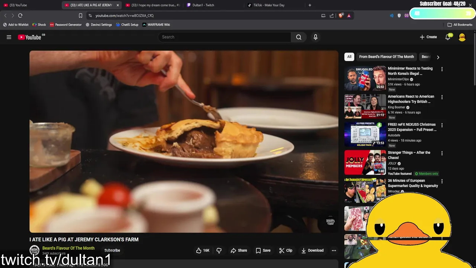Open the Miniminter Reacts video thumbnail
This screenshot has height=268, width=476.
[365, 78]
